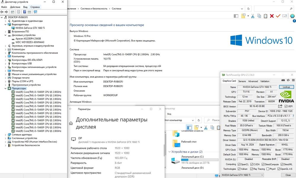The image size is (296, 178).
Task: Click scan for hardware changes monitor icon
Action: click(x=35, y=12)
